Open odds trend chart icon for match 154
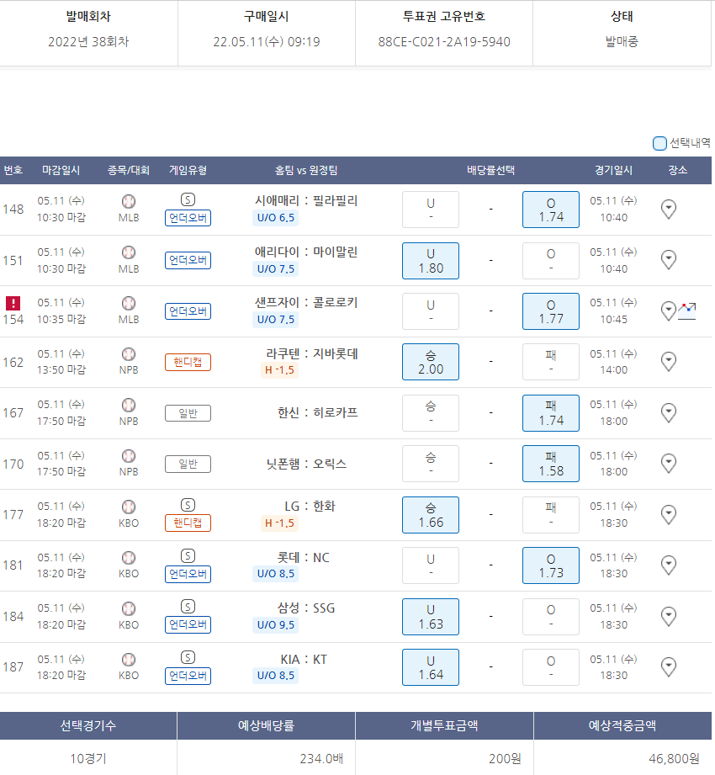 687,311
